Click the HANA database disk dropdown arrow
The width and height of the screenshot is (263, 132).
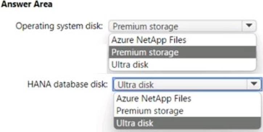254,84
